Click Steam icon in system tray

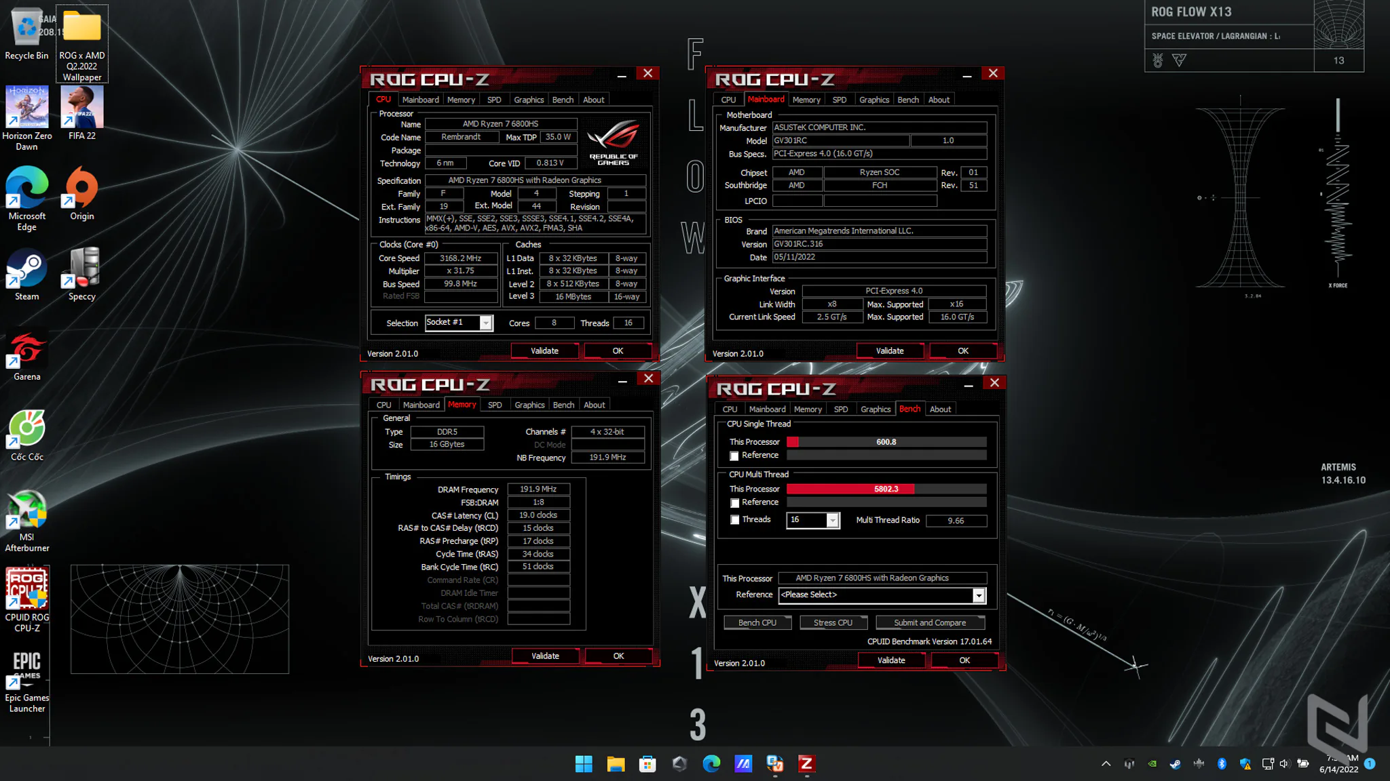(x=1175, y=763)
